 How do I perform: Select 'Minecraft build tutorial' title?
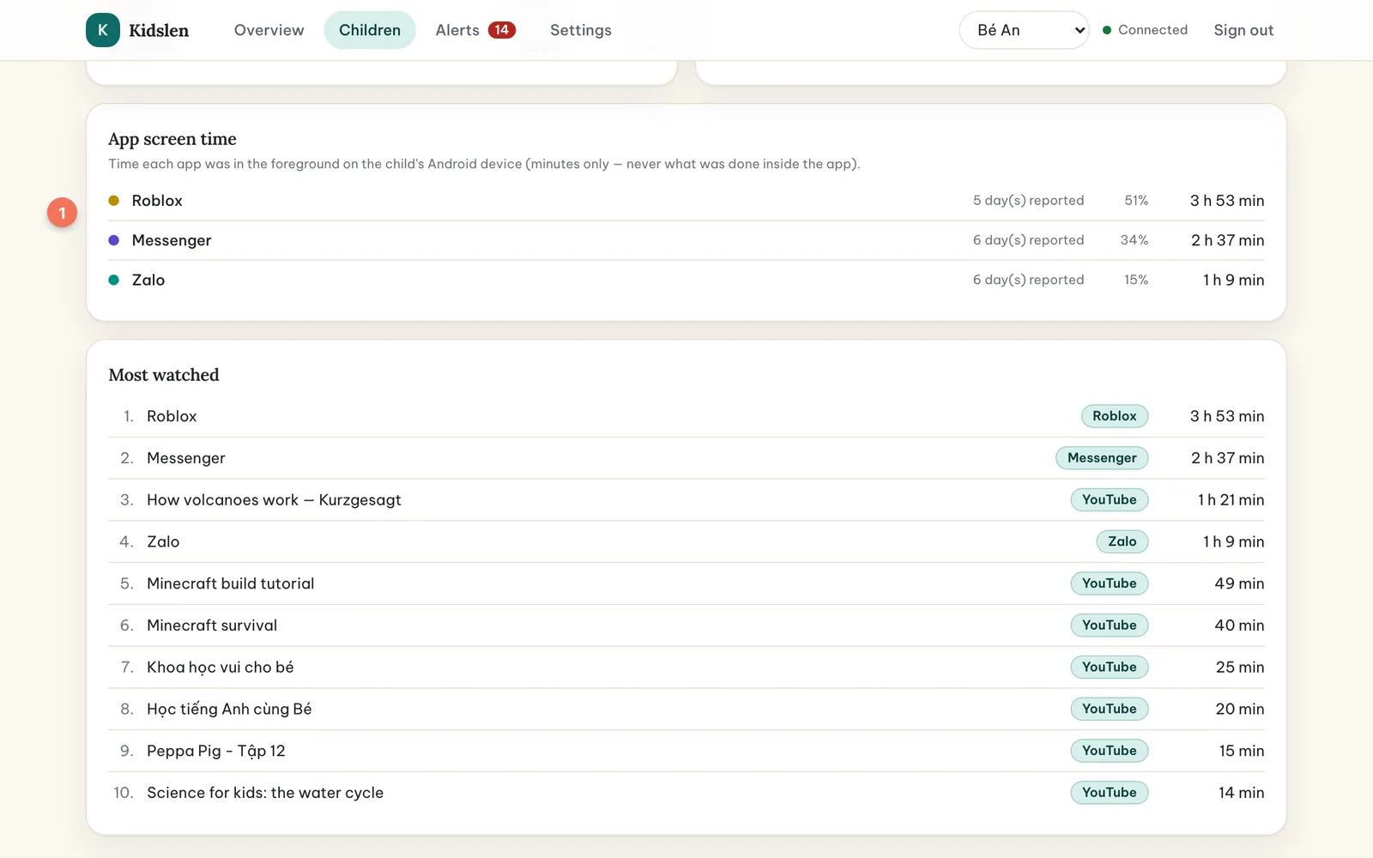point(231,583)
